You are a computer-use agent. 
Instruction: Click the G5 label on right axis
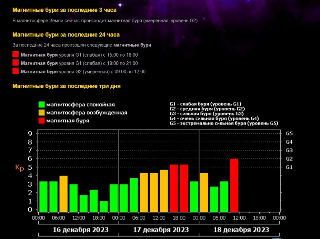point(289,134)
